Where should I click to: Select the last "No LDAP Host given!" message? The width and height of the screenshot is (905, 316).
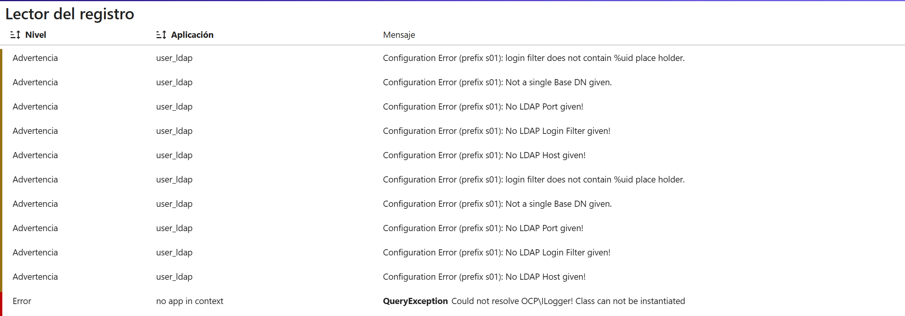click(x=484, y=277)
